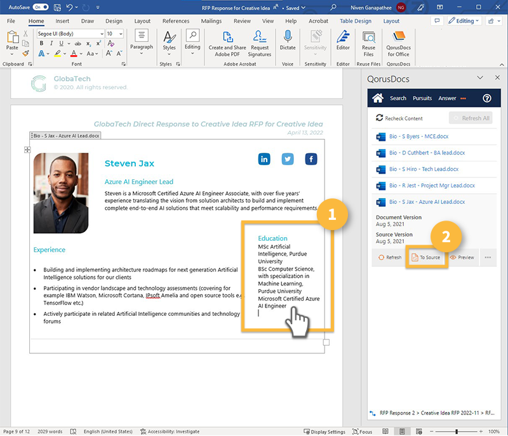
Task: Open the Comments speech bubble icon
Action: tap(437, 21)
